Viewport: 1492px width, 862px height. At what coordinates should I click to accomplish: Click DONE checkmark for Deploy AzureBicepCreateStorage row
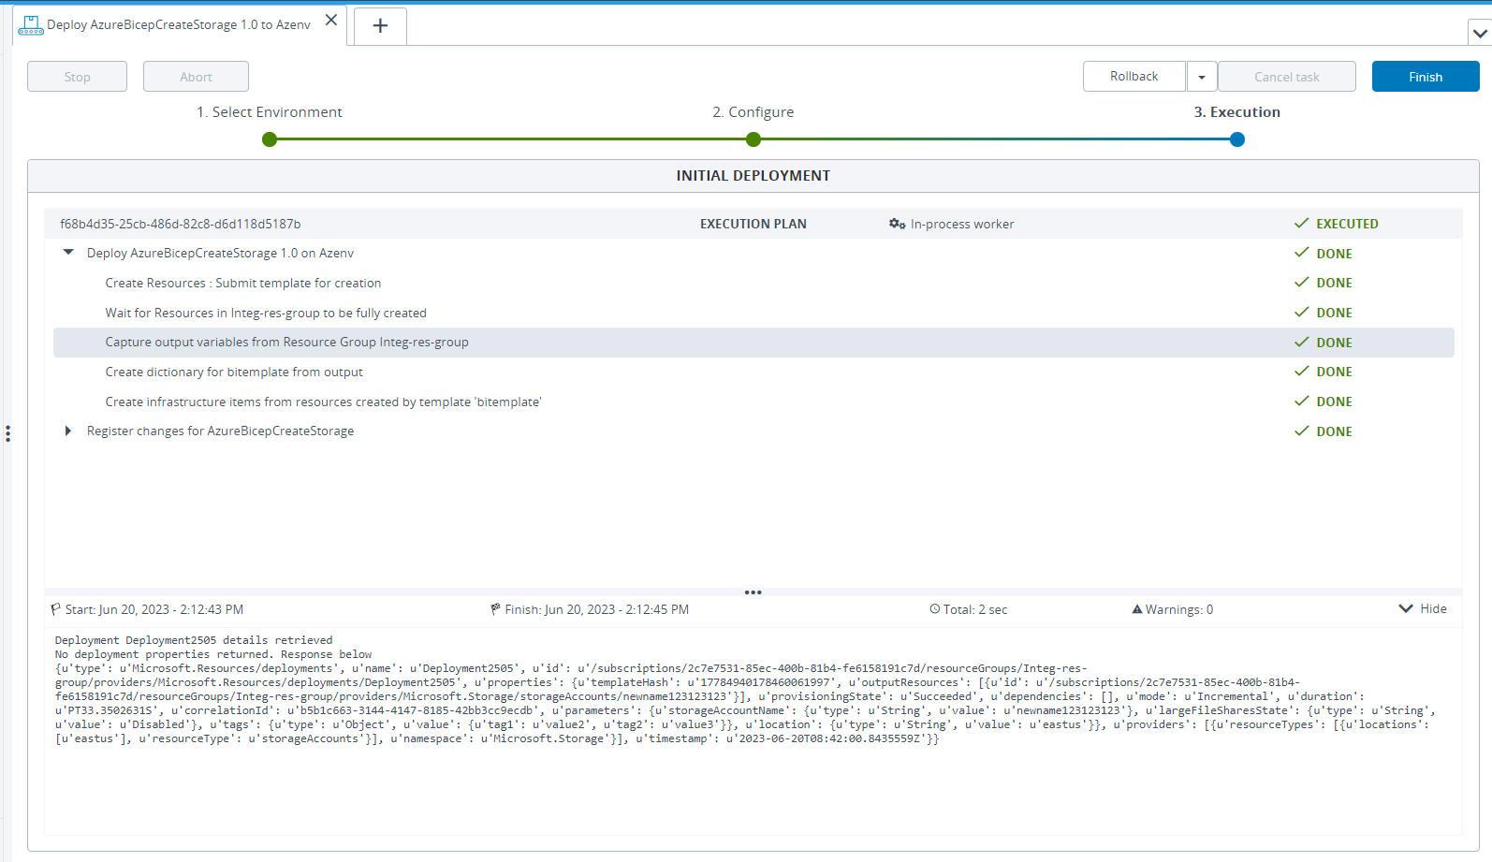pos(1301,253)
